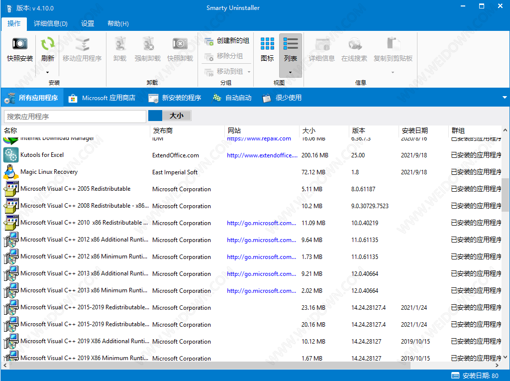Select the Microsoft 应用商店 tab
The height and width of the screenshot is (381, 510).
click(x=102, y=98)
